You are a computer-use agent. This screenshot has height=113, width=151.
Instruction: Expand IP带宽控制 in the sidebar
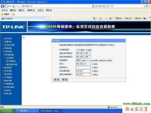pyautogui.click(x=9, y=84)
